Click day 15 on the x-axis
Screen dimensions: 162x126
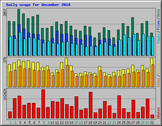[x=76, y=123]
